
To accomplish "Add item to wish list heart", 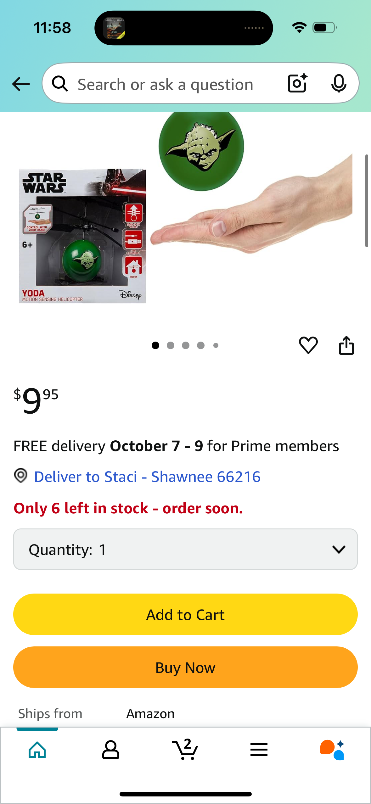I will [x=308, y=345].
